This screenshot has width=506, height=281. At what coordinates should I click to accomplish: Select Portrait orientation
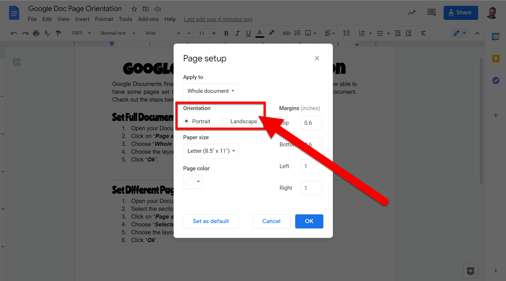click(x=187, y=121)
